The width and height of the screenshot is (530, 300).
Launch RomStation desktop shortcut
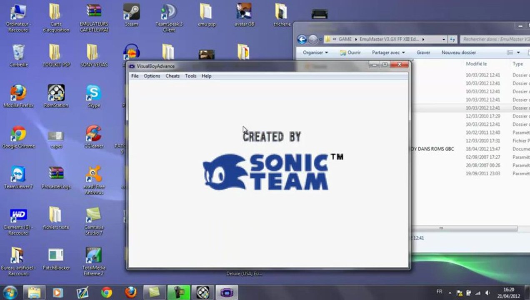click(56, 97)
